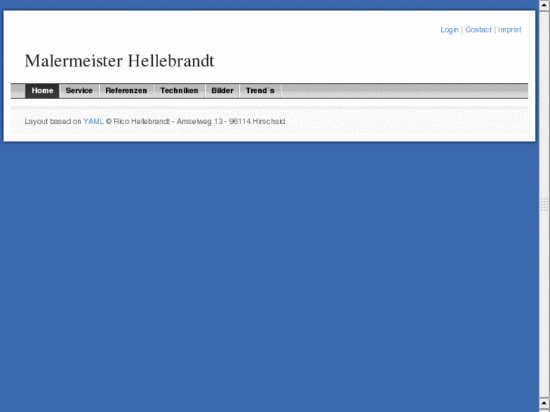Click the footer address text Amselweg 13
550x412 pixels.
click(200, 121)
